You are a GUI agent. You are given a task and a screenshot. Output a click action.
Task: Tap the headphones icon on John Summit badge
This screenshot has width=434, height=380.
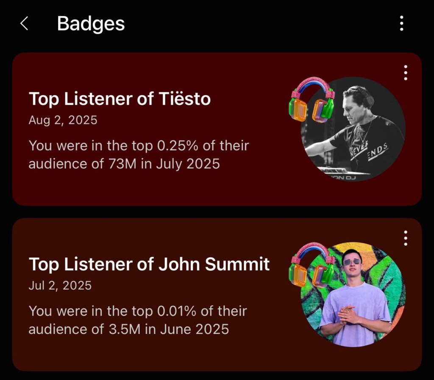313,265
